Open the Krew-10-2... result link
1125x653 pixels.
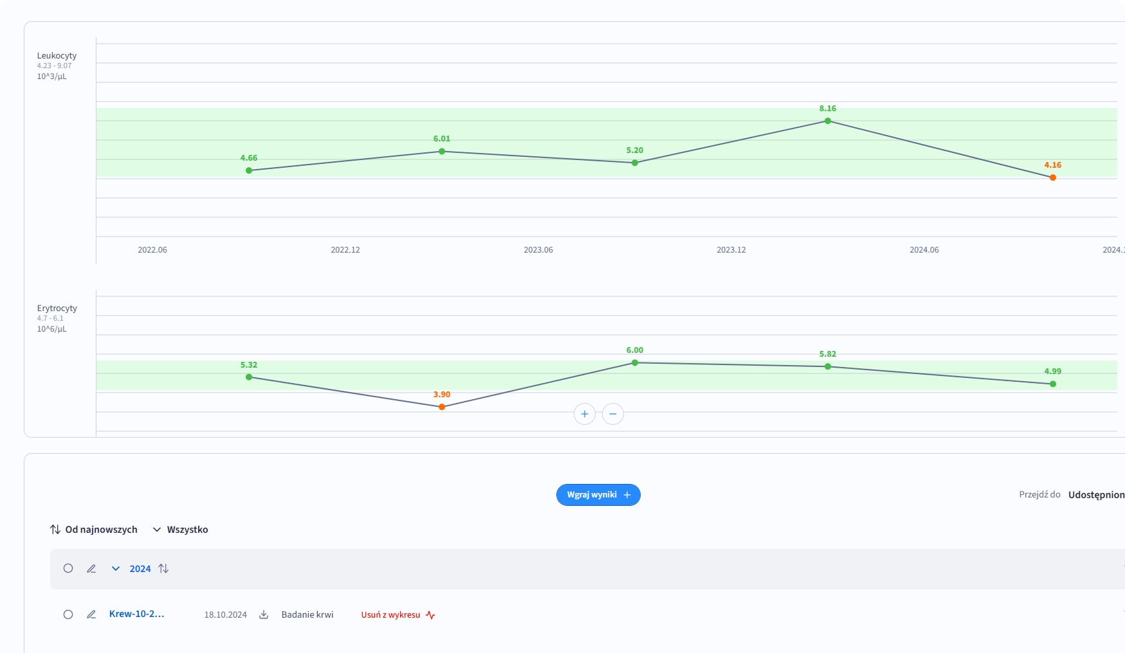[x=136, y=614]
